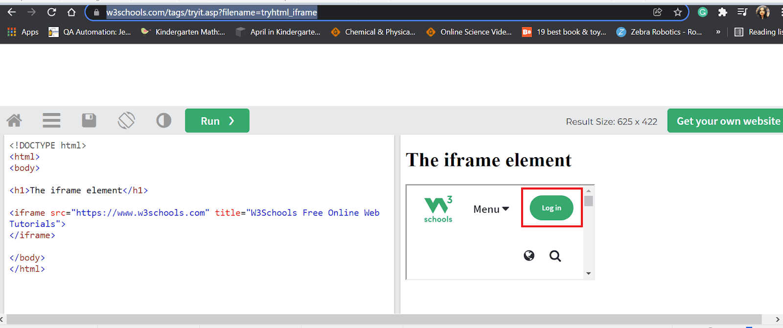Expand the hidden bookmarks overflow chevron
The image size is (783, 328).
[718, 32]
